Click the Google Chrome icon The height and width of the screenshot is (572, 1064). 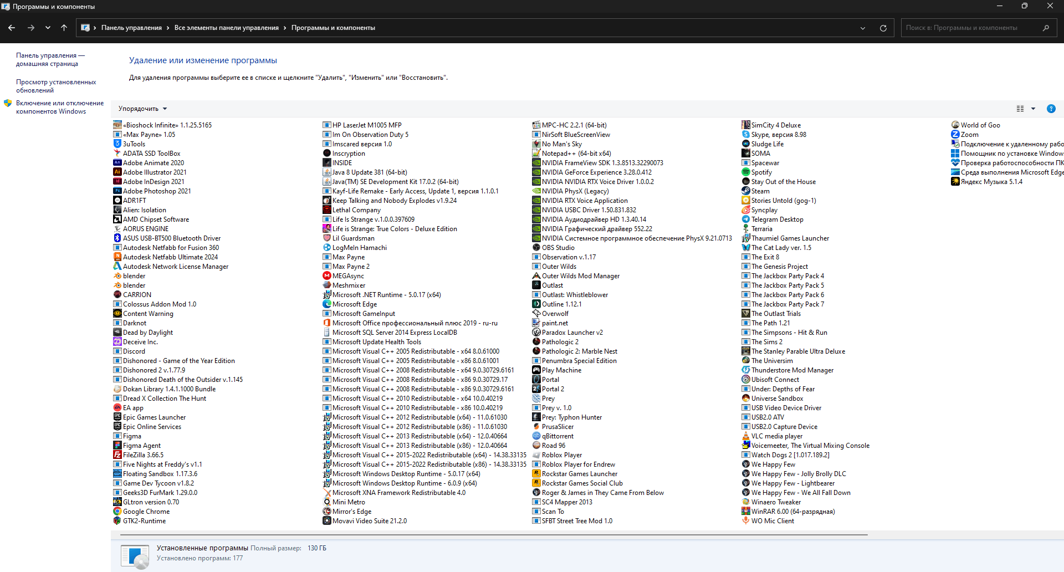click(117, 512)
